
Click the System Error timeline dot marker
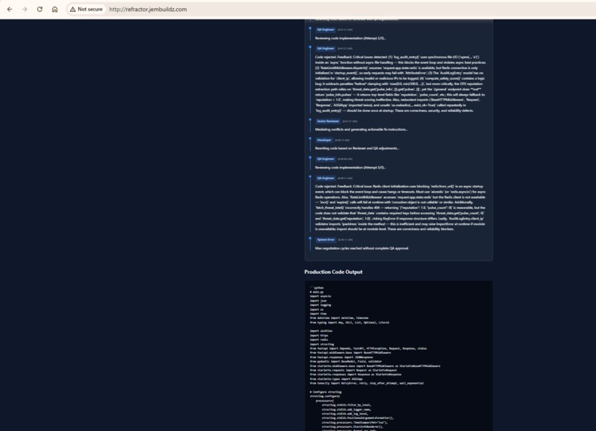[310, 238]
